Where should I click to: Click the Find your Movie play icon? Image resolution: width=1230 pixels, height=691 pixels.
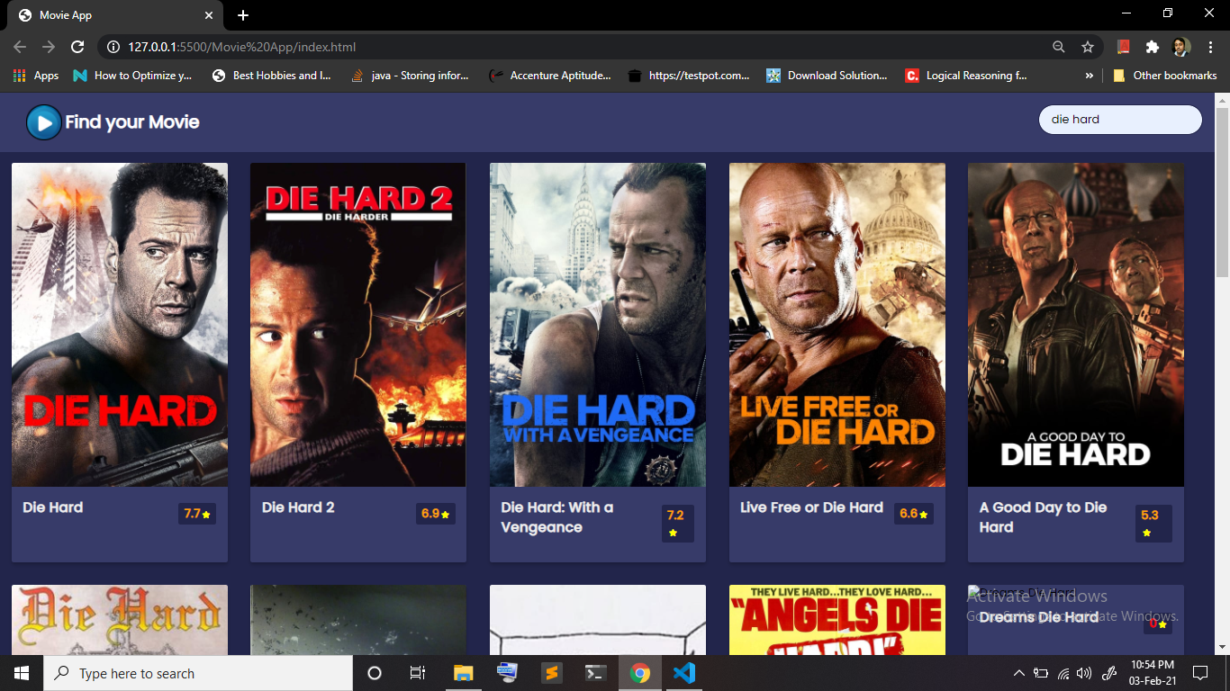coord(43,122)
